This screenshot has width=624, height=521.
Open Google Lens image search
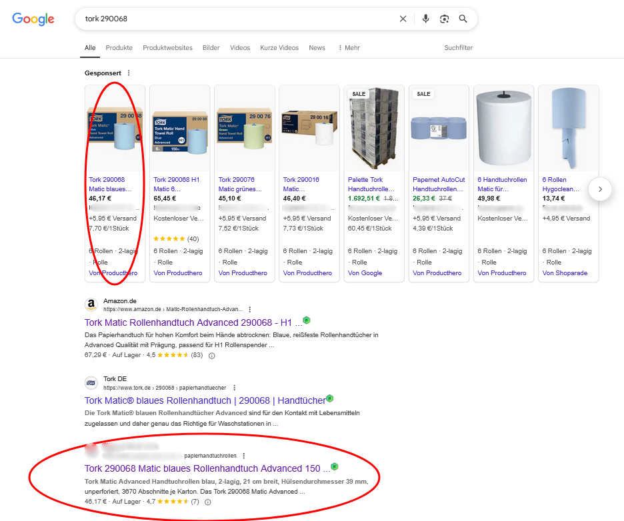pos(444,19)
